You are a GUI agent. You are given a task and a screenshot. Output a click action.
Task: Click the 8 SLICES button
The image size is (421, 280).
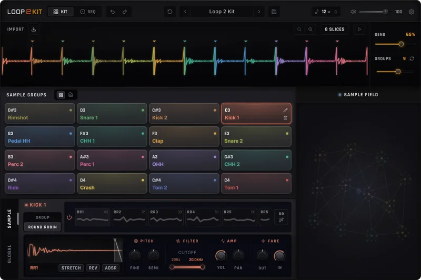pyautogui.click(x=335, y=29)
